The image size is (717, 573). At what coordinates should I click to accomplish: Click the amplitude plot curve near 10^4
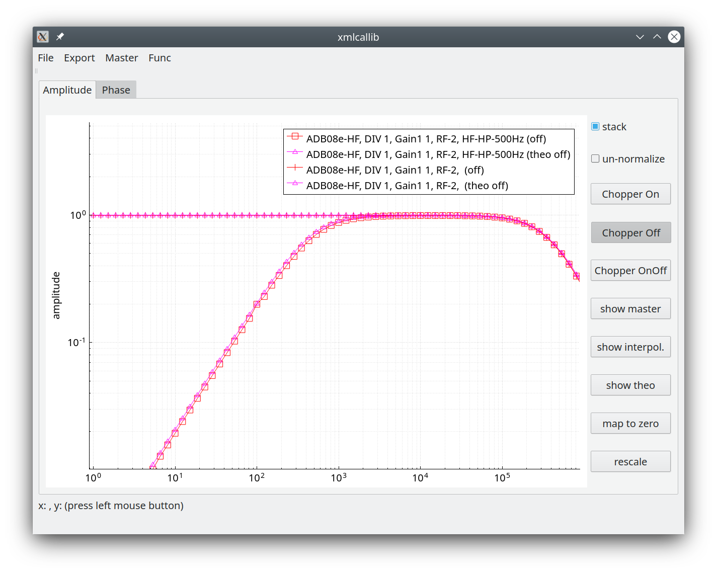pos(421,215)
